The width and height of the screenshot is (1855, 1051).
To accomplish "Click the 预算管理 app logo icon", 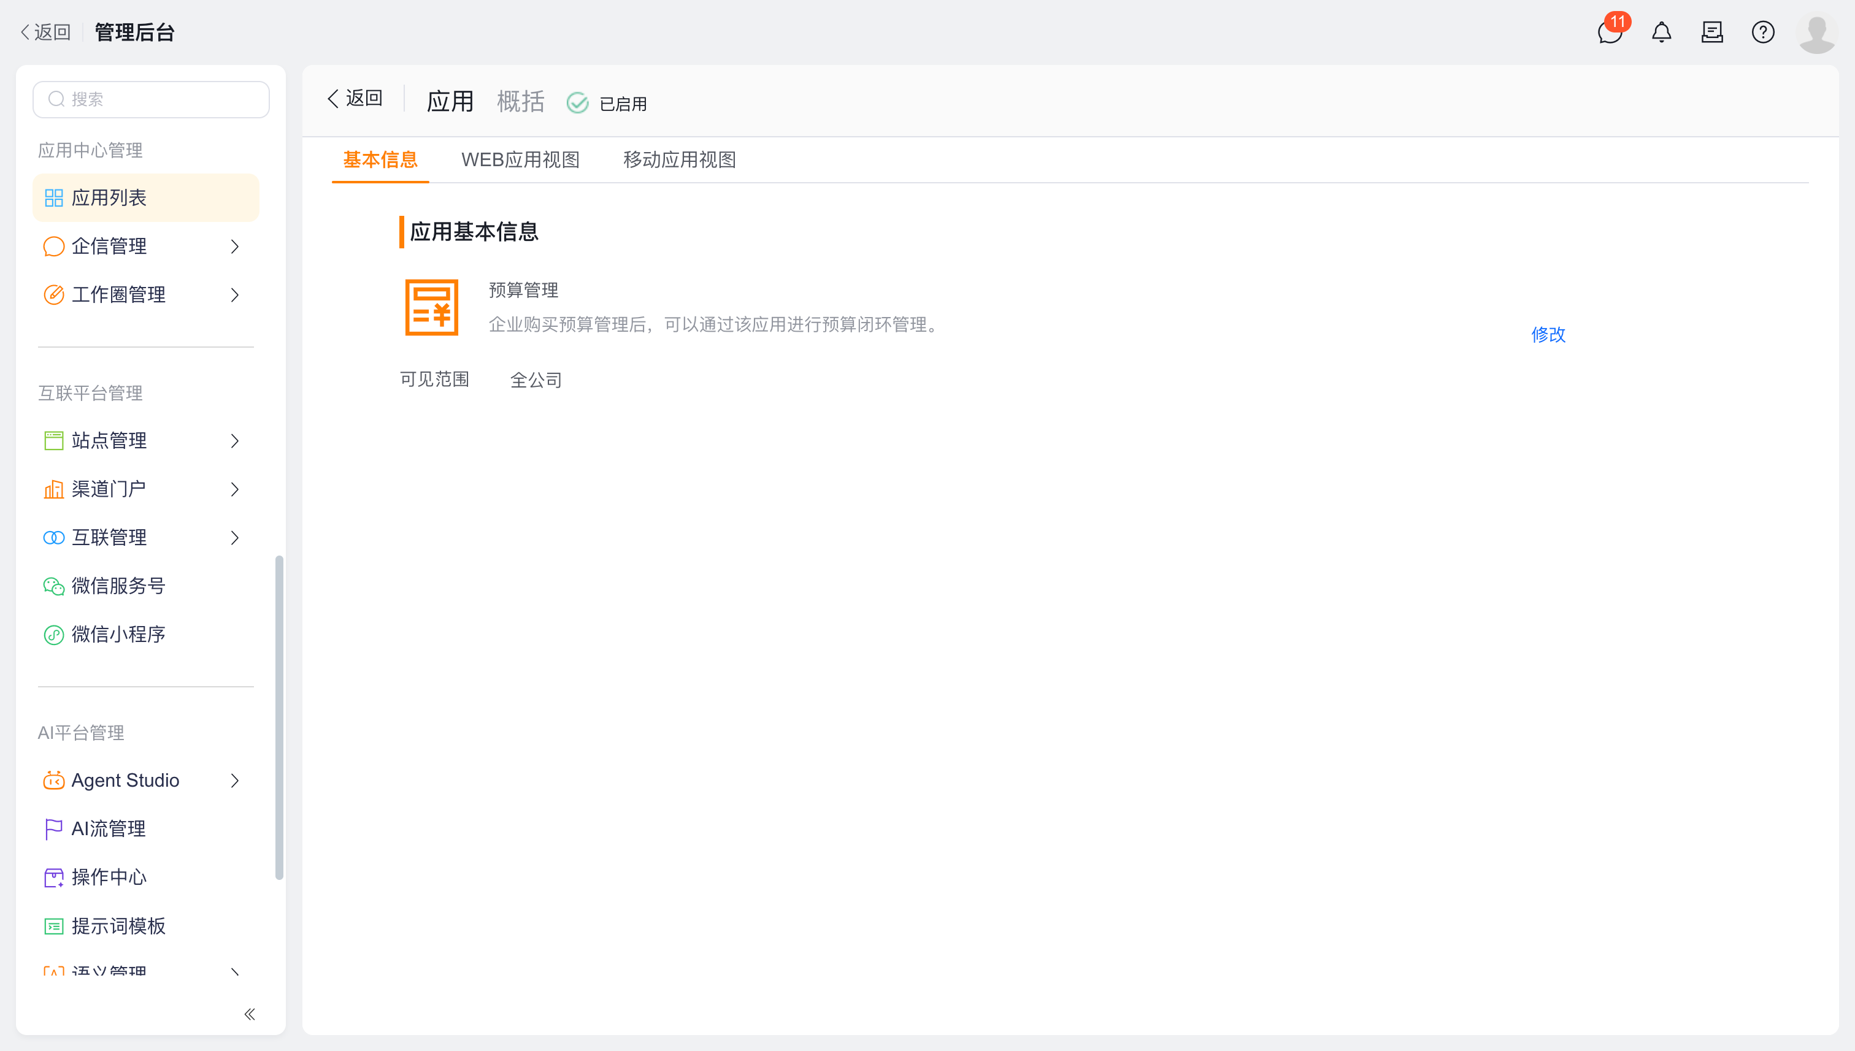I will (431, 307).
